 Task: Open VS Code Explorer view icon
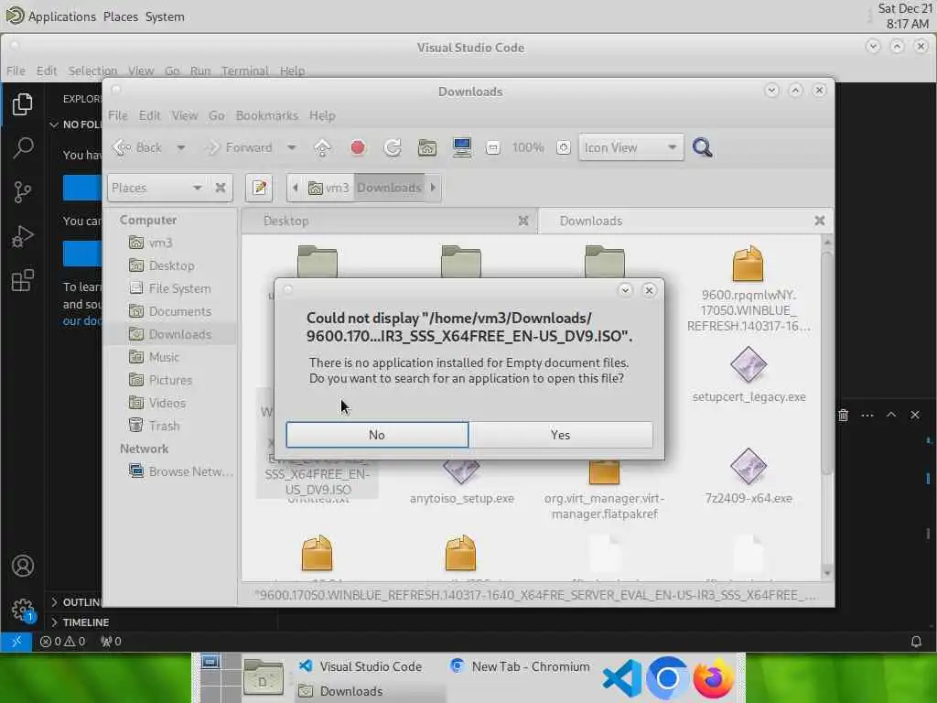[23, 104]
